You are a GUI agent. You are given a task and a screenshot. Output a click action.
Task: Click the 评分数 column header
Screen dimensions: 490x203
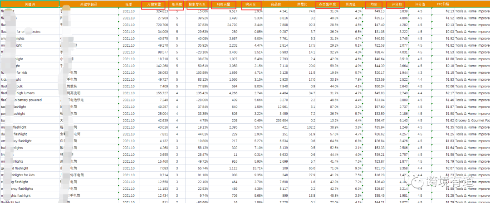point(396,5)
